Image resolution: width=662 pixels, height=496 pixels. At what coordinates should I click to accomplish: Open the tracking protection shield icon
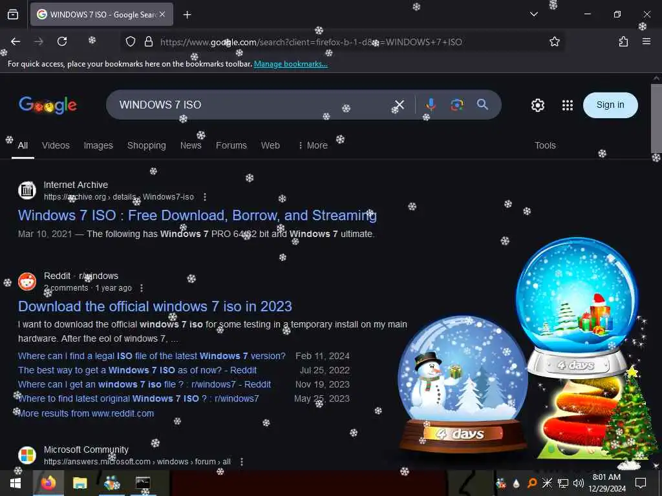pyautogui.click(x=131, y=41)
